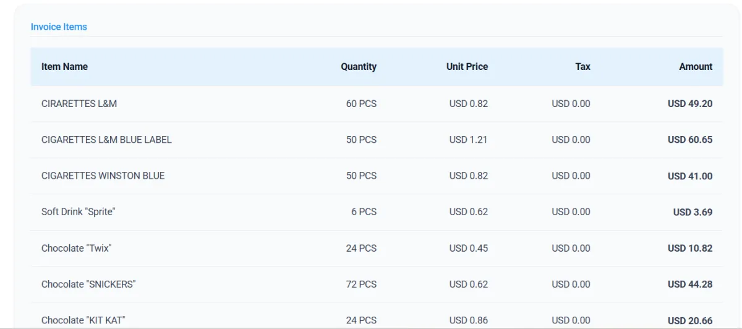Viewport: 742px width, 329px height.
Task: Click the tax value in the SNICKERS row
Action: pos(571,284)
